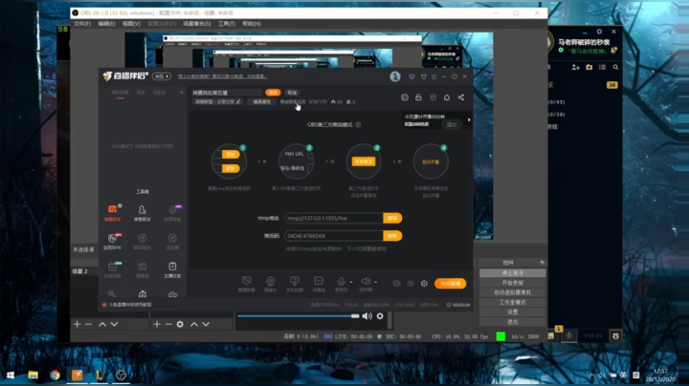Open the hamburger menu in companion title bar

click(434, 76)
